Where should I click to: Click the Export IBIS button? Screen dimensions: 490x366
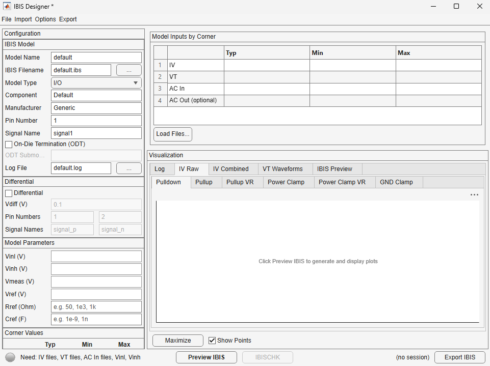[x=460, y=357]
